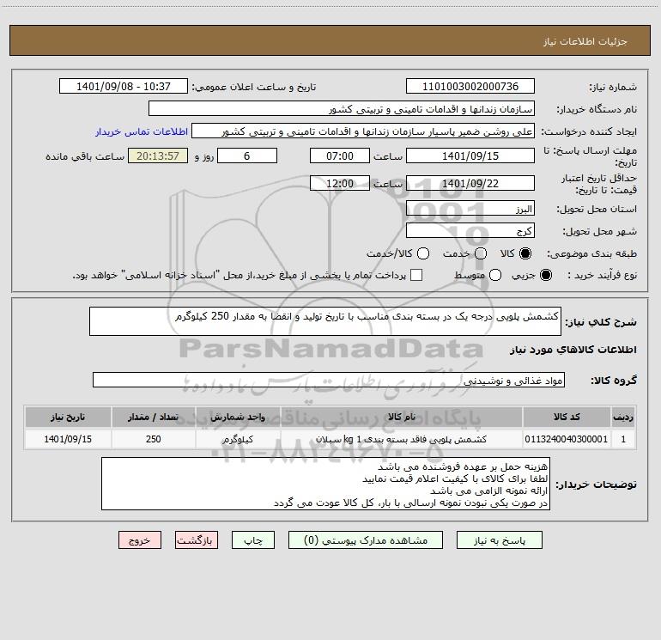The width and height of the screenshot is (661, 640).
Task: Click response deadline date 1401/09/15 field
Action: 470,155
